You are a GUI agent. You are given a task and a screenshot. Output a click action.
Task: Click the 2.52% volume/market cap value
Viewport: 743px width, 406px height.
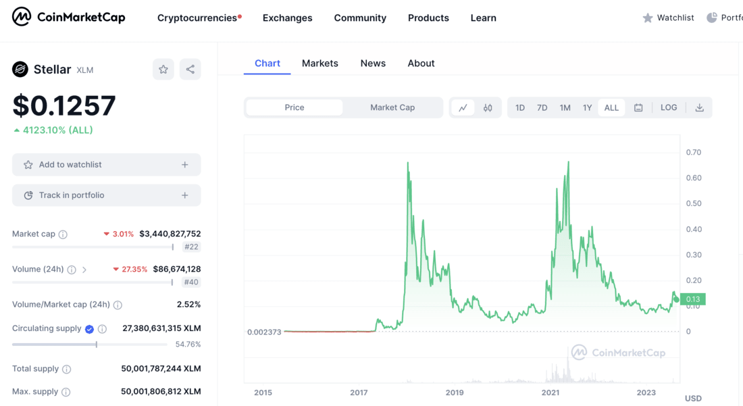tap(188, 305)
